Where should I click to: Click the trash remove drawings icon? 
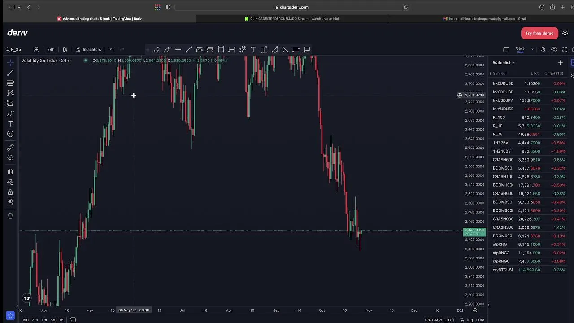point(10,216)
